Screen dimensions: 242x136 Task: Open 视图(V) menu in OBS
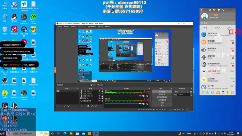click(73, 27)
